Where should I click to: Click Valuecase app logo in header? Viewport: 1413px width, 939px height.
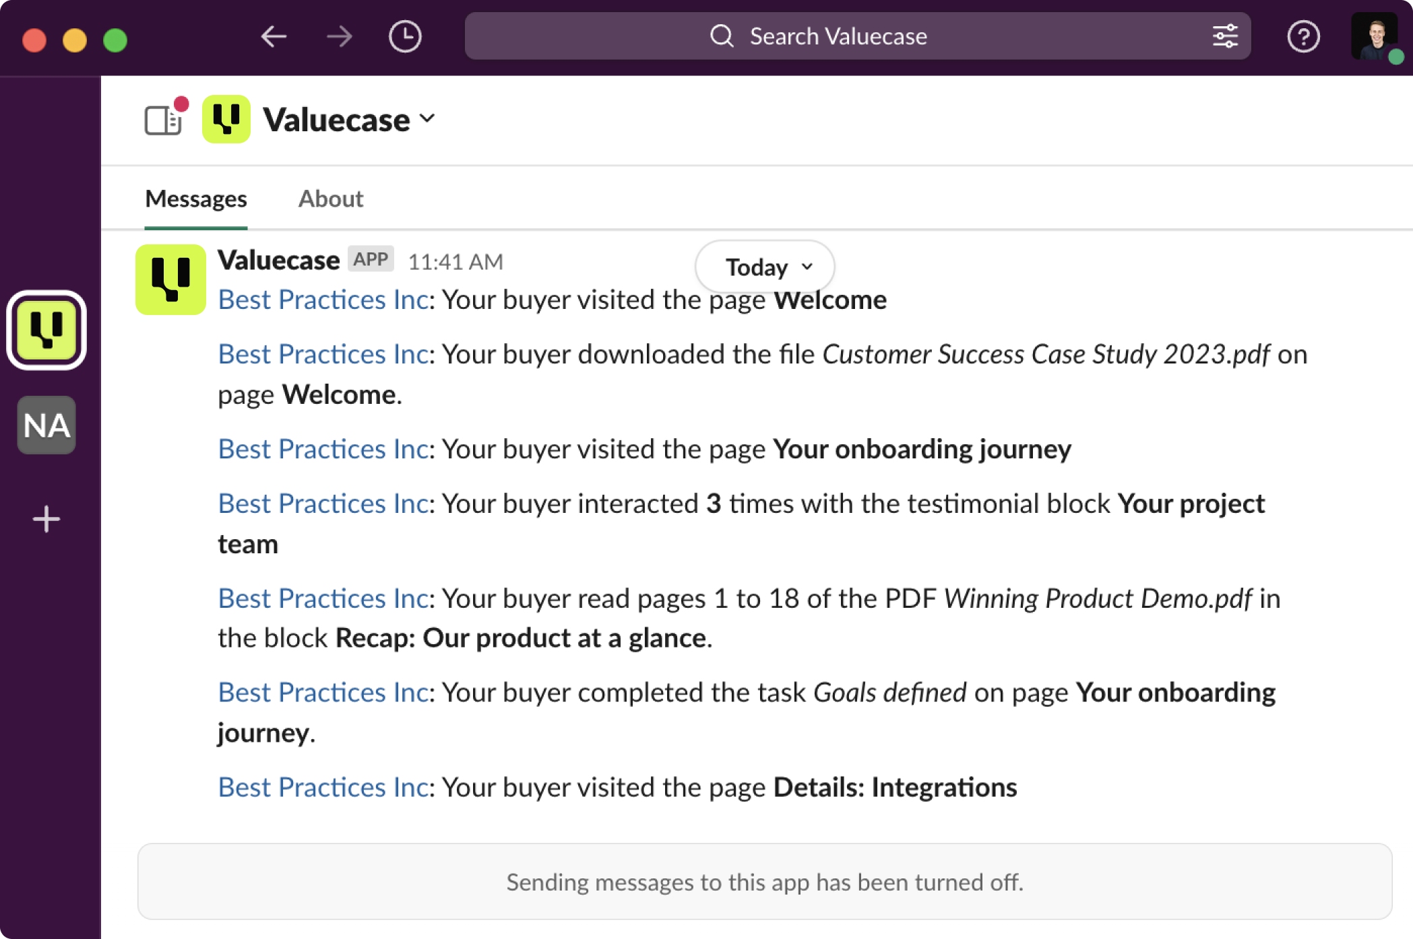point(226,119)
